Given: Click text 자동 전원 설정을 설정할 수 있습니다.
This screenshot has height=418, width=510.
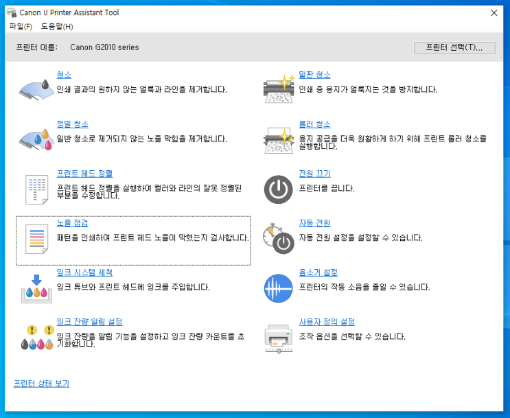Looking at the screenshot, I should tap(360, 237).
